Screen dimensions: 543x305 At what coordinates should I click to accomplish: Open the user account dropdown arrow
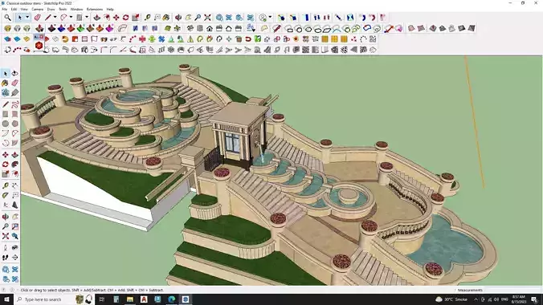[270, 18]
